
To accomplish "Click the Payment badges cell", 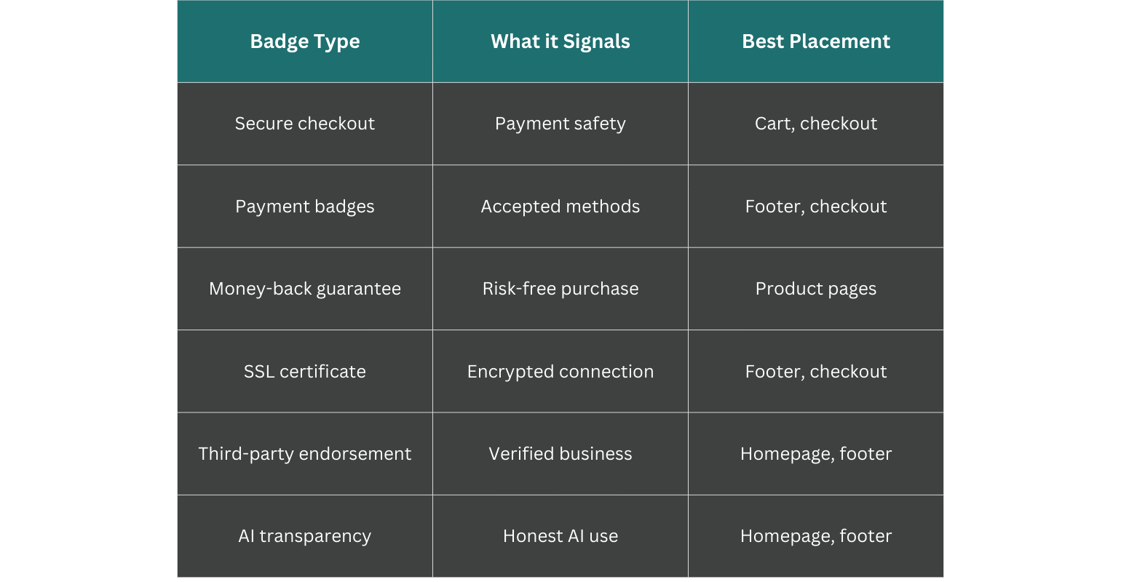I will pos(305,207).
